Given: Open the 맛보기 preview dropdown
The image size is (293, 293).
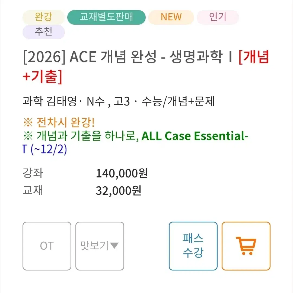Looking at the screenshot, I should point(100,246).
